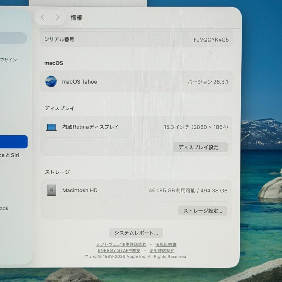This screenshot has width=282, height=282.
Task: Open システムレポート
Action: click(x=136, y=233)
